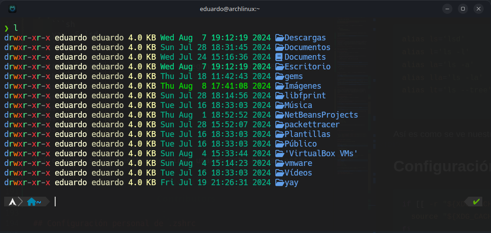Screen dimensions: 491x233
Task: Click the Plantillas folder entry
Action: pyautogui.click(x=307, y=134)
